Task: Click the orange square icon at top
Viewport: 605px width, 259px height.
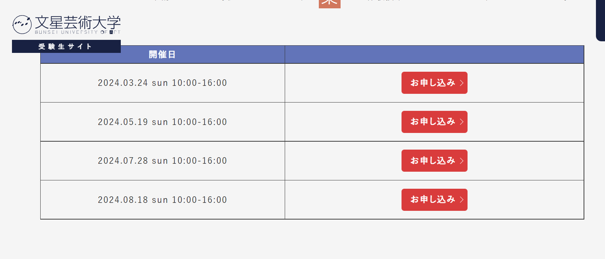Action: (x=330, y=4)
